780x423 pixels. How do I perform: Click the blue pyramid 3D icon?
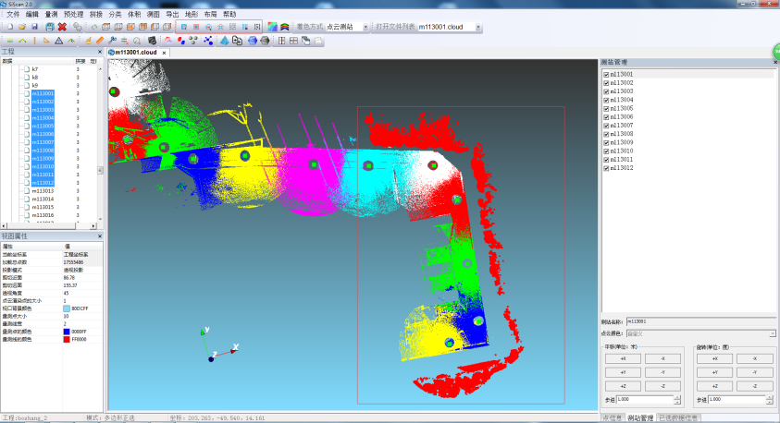[x=224, y=41]
